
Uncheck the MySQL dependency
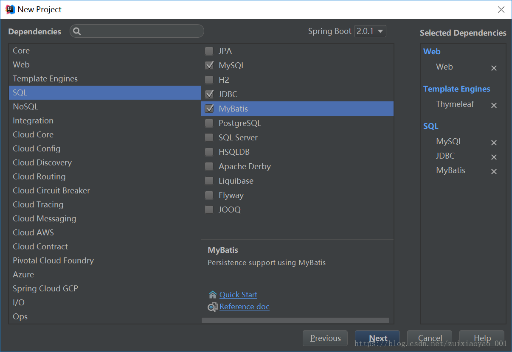[209, 65]
